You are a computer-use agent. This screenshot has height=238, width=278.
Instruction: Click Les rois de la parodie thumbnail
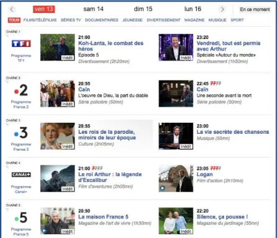(58, 136)
